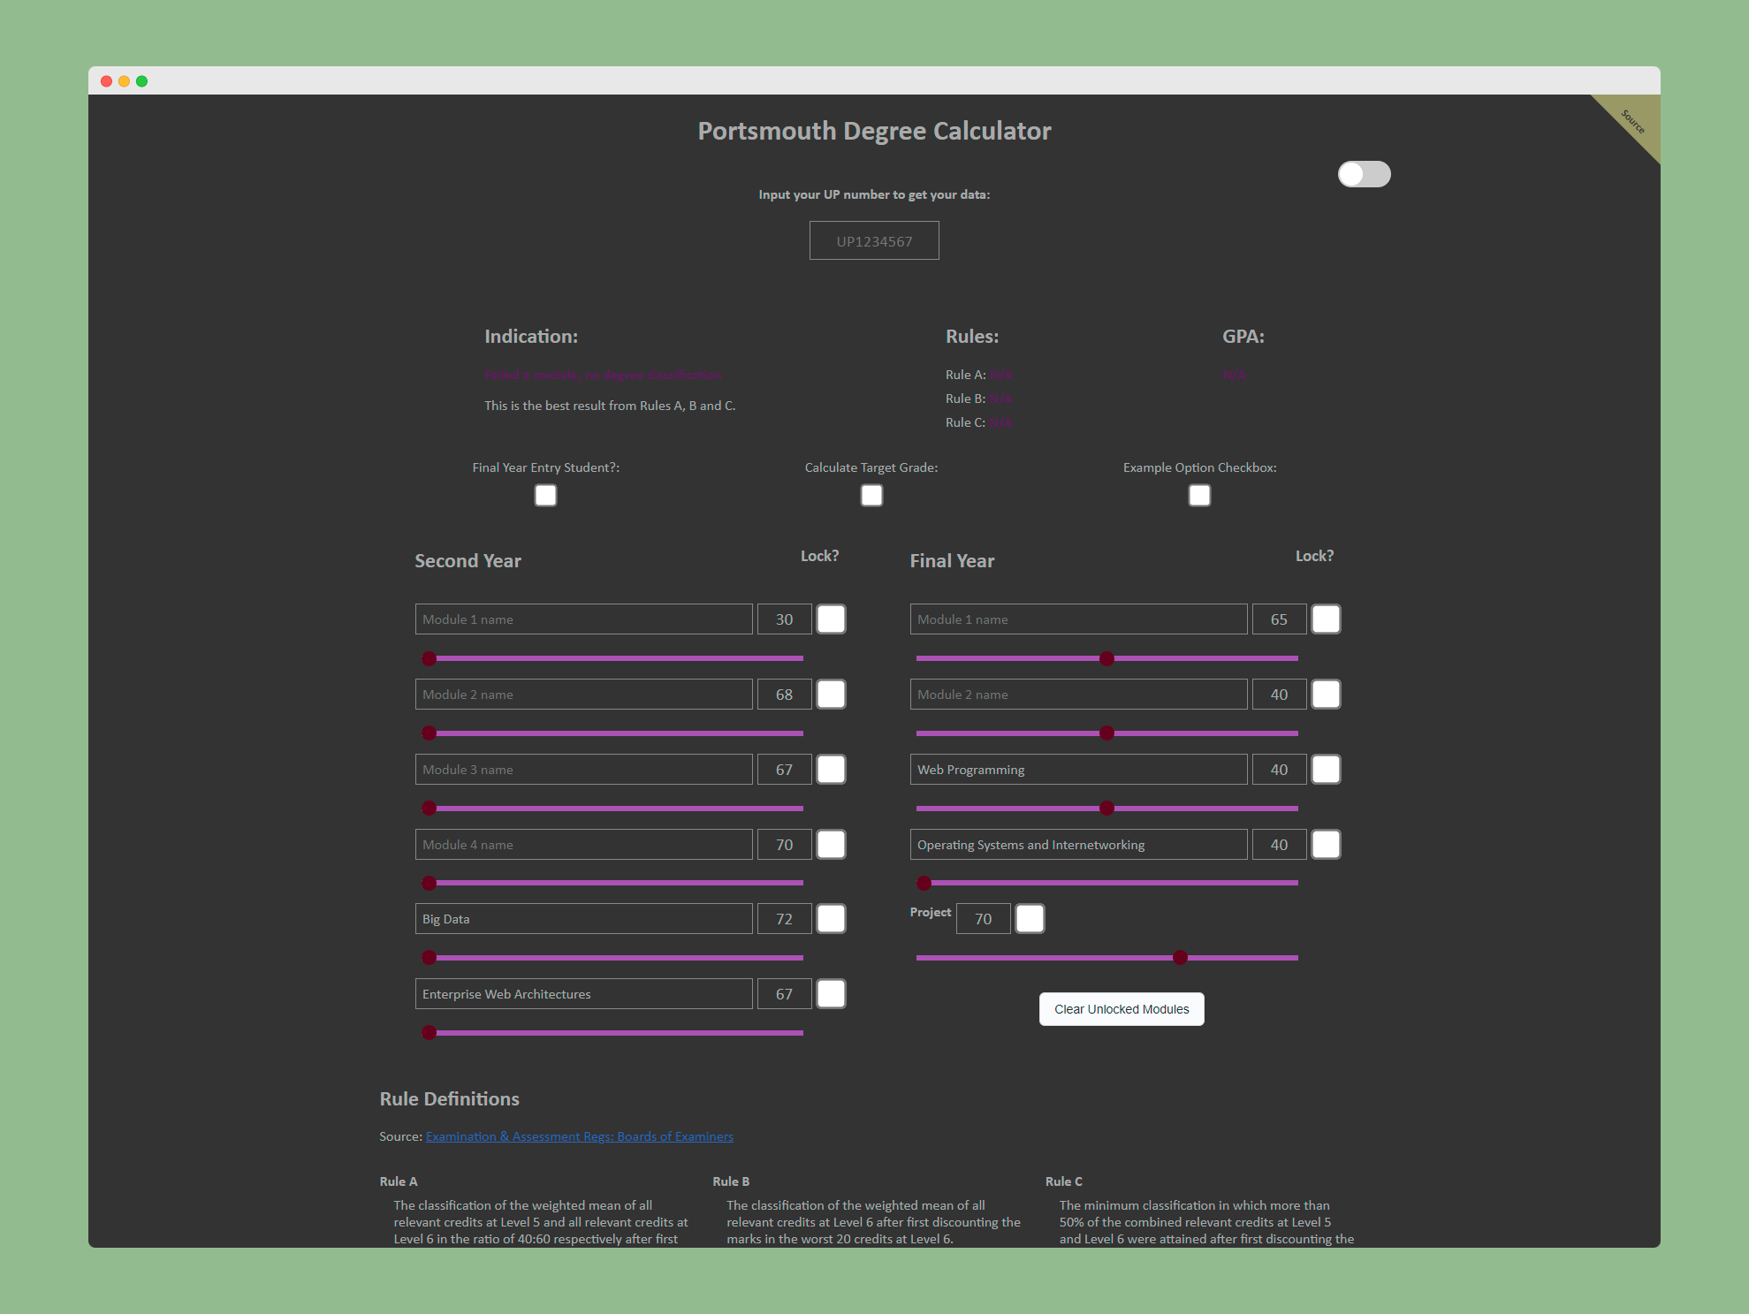Screen dimensions: 1749x1314
Task: Lock the Enterprise Web Architectures module
Action: [x=831, y=994]
